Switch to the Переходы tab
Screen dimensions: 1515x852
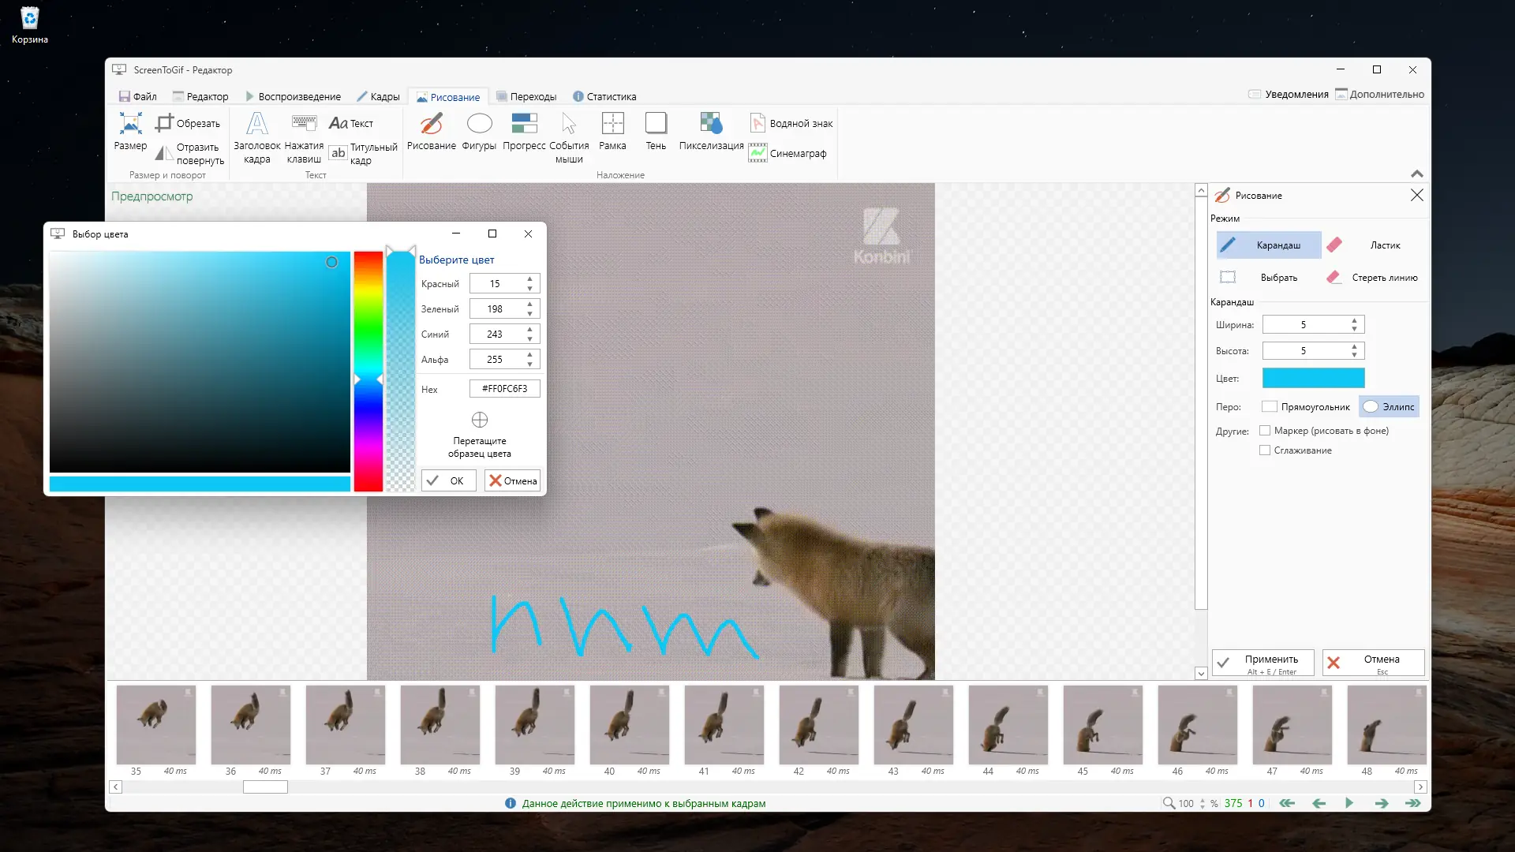[526, 96]
